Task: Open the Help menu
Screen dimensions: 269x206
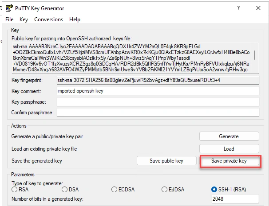Action: 75,19
